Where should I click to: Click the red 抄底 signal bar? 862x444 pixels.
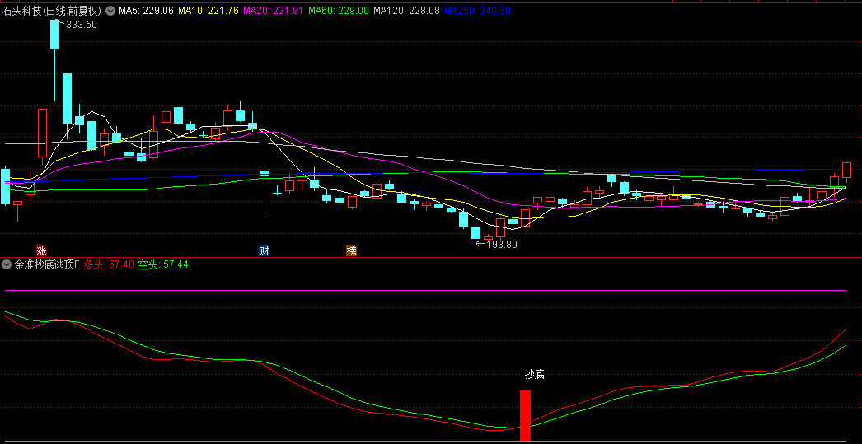[525, 415]
